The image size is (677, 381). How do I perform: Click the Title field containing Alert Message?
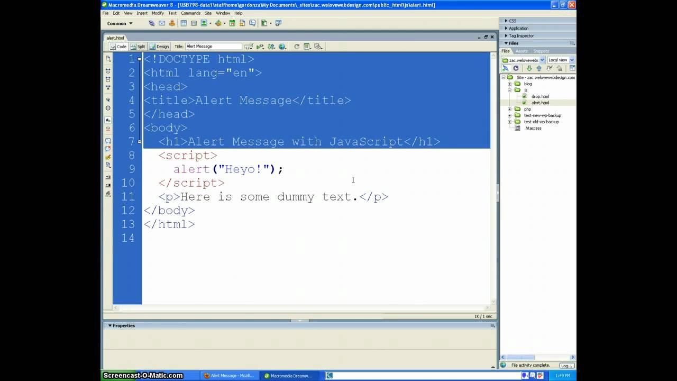[214, 46]
